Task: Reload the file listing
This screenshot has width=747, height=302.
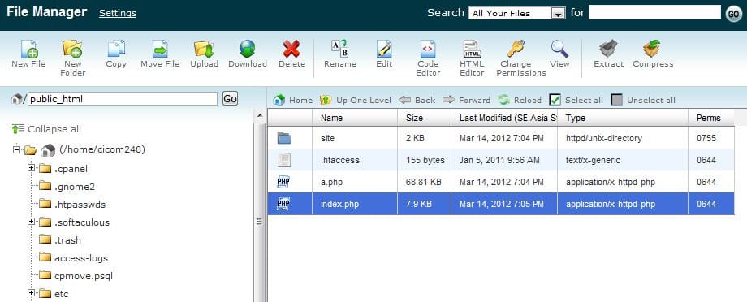Action: pyautogui.click(x=520, y=100)
